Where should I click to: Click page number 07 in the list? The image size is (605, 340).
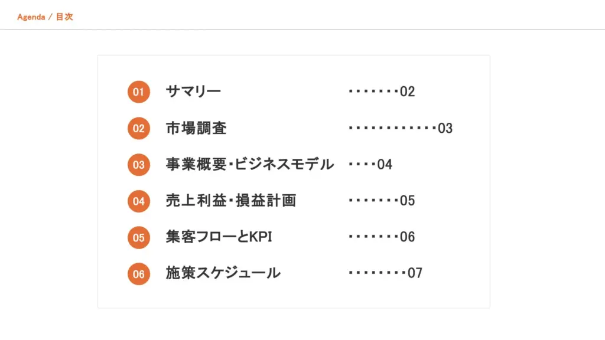click(415, 274)
